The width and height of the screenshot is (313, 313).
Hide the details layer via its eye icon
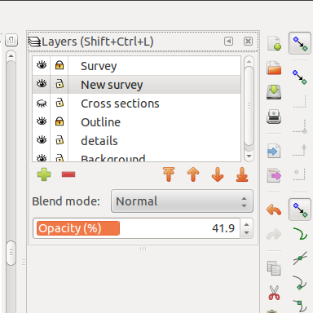[x=42, y=140]
